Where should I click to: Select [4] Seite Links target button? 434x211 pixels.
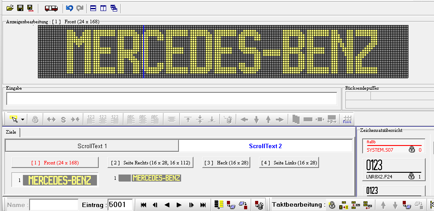click(x=289, y=163)
